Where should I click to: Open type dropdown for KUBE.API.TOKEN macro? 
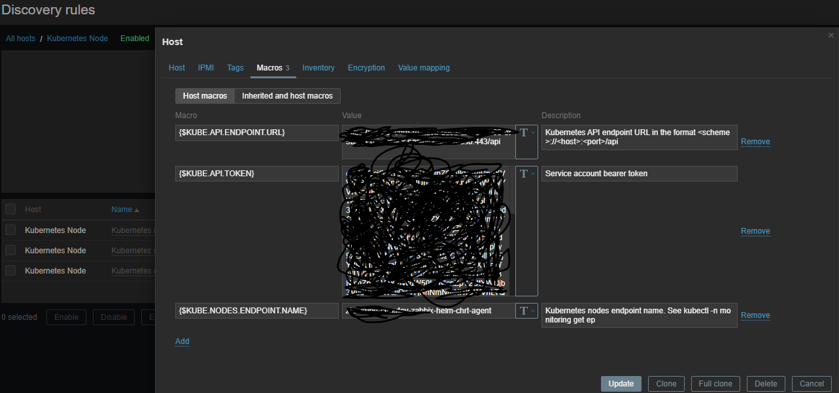(526, 174)
